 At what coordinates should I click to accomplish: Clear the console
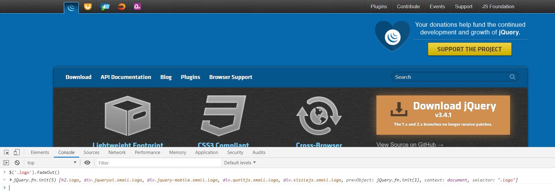click(x=17, y=163)
